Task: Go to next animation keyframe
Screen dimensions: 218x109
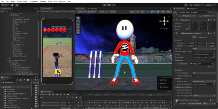Action: coord(64,95)
